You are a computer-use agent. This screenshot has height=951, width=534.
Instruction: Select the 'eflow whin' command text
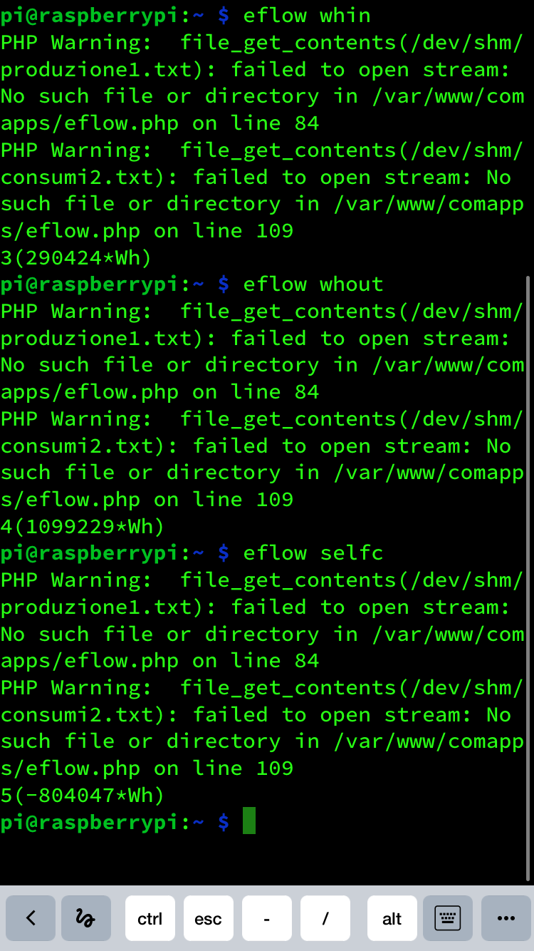[307, 15]
